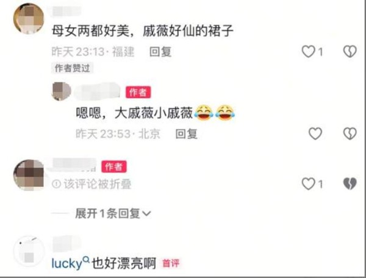
Task: Search the lucky keyword link
Action: pyautogui.click(x=70, y=263)
